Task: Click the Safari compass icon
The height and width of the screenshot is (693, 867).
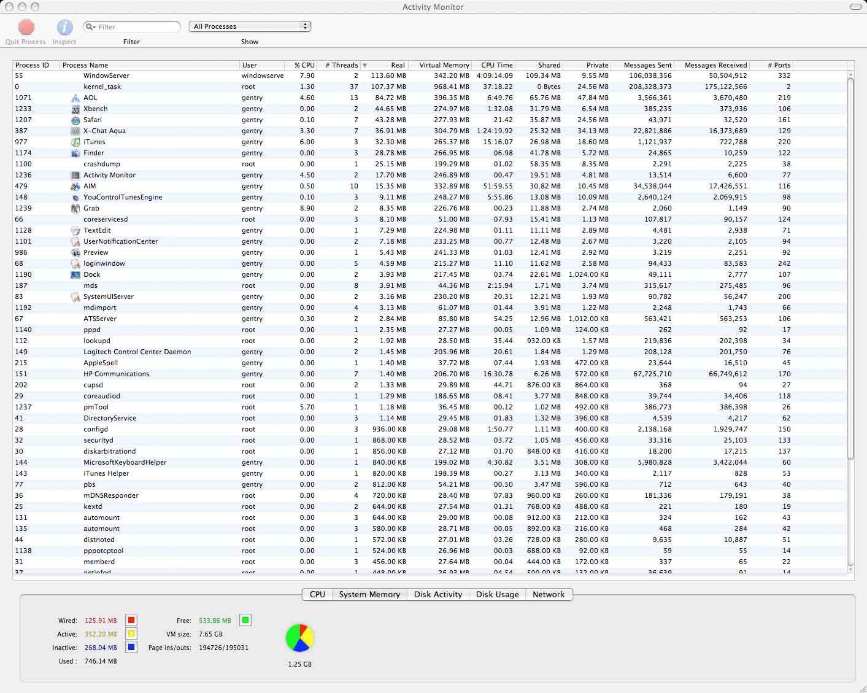Action: 75,120
